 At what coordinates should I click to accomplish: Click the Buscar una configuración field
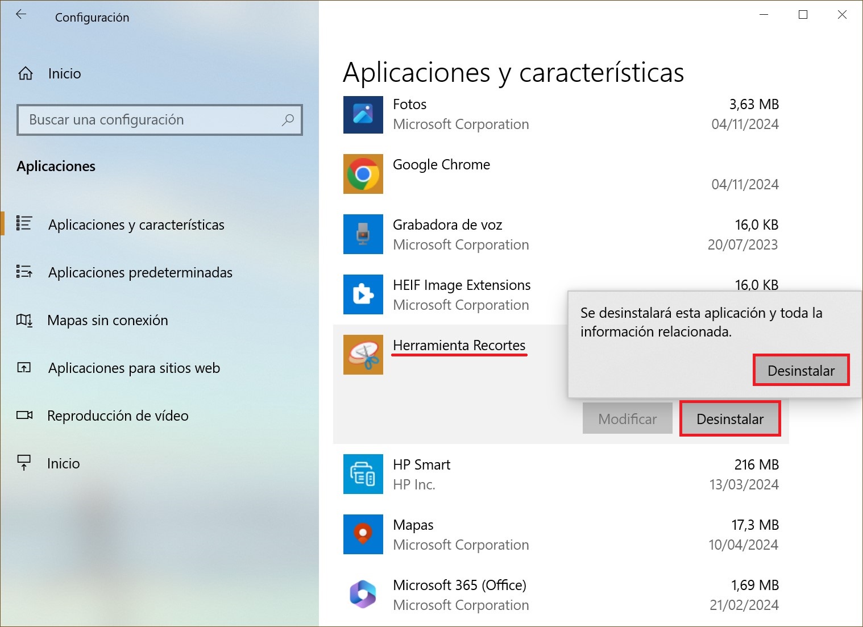pos(160,120)
